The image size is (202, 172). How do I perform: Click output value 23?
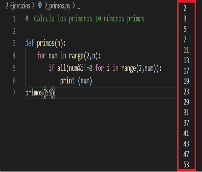click(x=186, y=92)
